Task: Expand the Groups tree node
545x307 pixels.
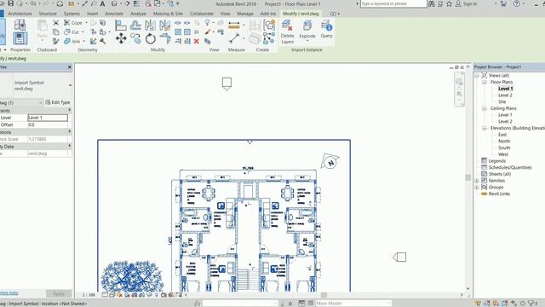Action: tap(477, 188)
